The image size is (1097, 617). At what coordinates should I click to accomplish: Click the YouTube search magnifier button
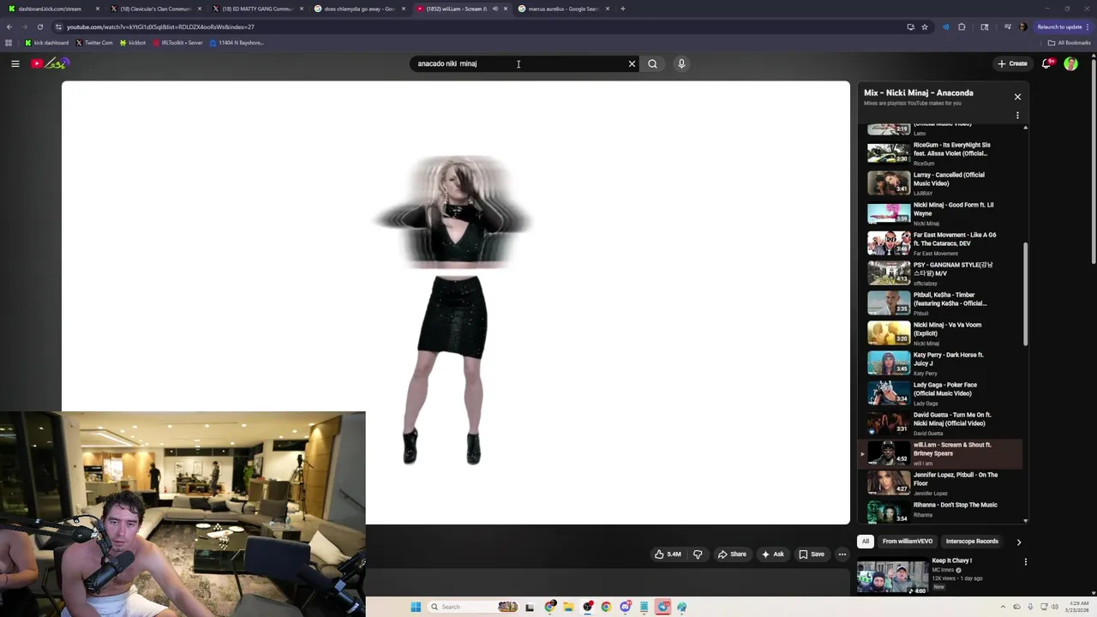pyautogui.click(x=653, y=63)
